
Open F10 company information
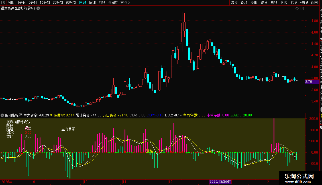(284, 3)
